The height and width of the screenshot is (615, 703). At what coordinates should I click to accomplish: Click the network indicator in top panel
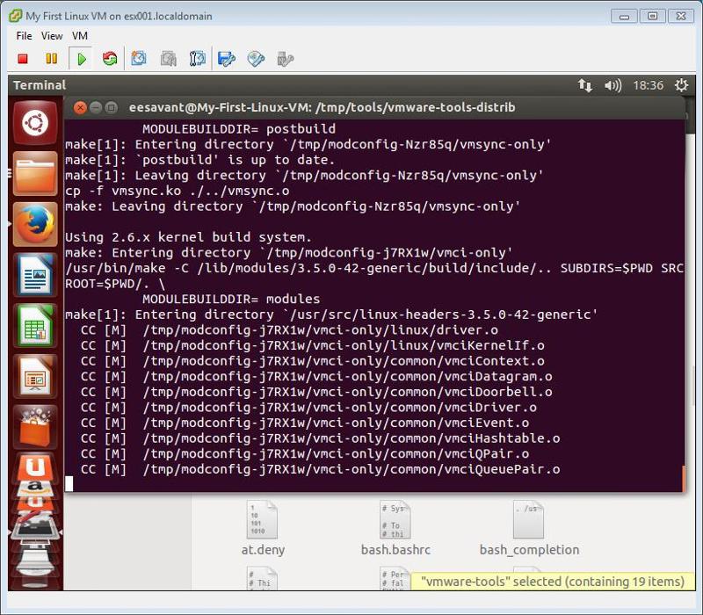[584, 85]
